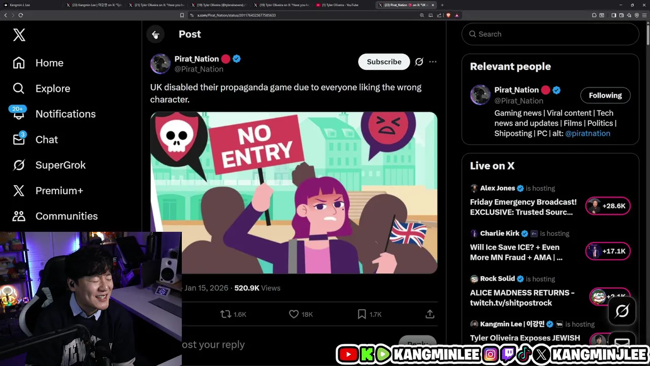Viewport: 650px width, 366px height.
Task: Click the Alex Jones host name
Action: click(498, 188)
